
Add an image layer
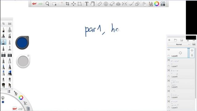click(x=182, y=40)
